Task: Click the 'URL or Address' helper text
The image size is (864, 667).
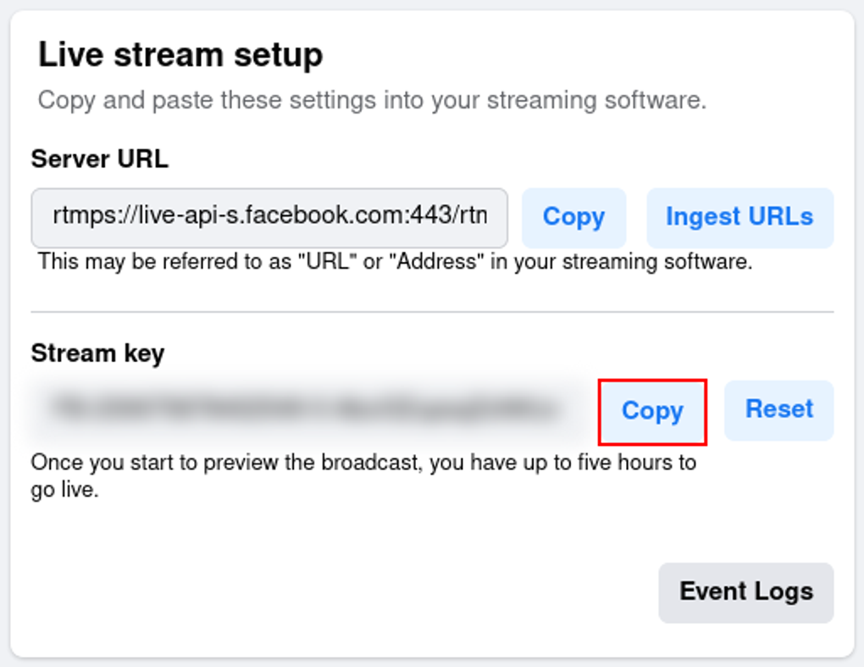Action: click(395, 261)
